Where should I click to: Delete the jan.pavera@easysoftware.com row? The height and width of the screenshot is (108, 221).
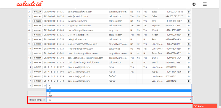(189, 44)
